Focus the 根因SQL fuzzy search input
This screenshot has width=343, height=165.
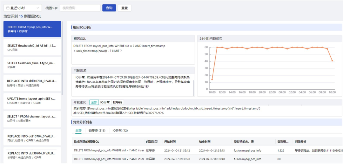point(80,8)
